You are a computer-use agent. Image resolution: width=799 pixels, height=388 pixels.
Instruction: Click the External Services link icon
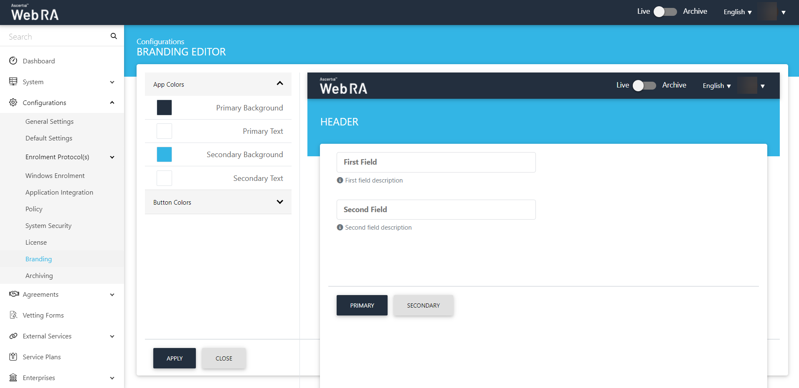(x=13, y=336)
